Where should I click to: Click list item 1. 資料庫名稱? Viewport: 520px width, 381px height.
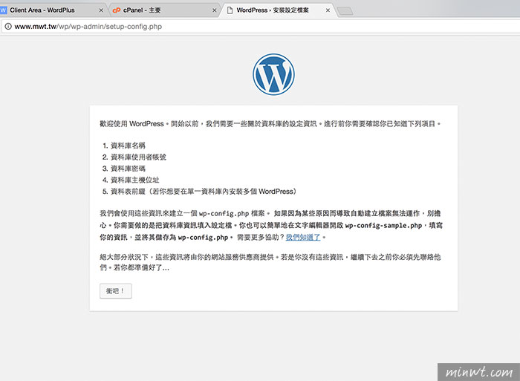tap(124, 146)
